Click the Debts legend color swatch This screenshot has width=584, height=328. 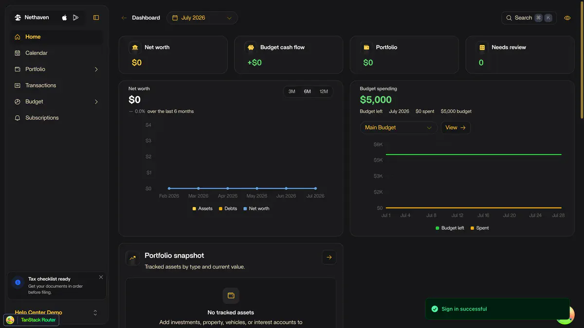[220, 208]
